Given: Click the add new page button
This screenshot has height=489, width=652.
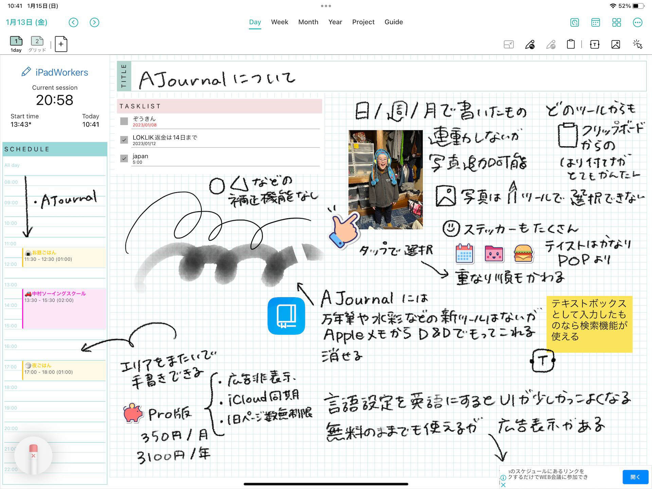Looking at the screenshot, I should point(61,44).
